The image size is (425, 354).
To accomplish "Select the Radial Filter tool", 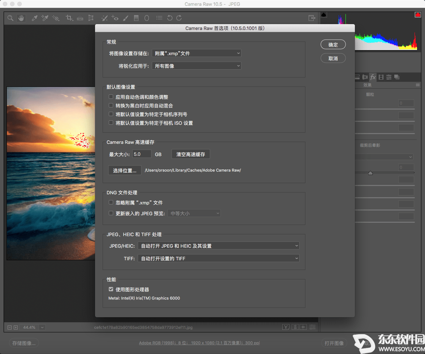I will coord(147,18).
